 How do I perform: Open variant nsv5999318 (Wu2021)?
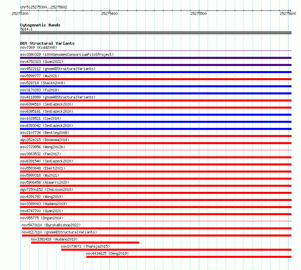click(40, 175)
